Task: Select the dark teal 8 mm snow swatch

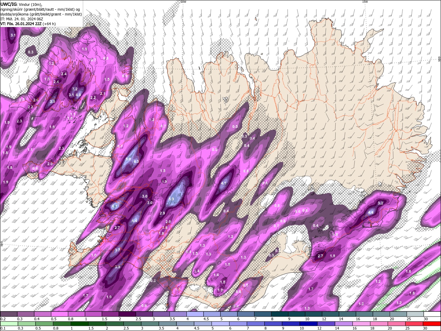Action: tap(279, 314)
